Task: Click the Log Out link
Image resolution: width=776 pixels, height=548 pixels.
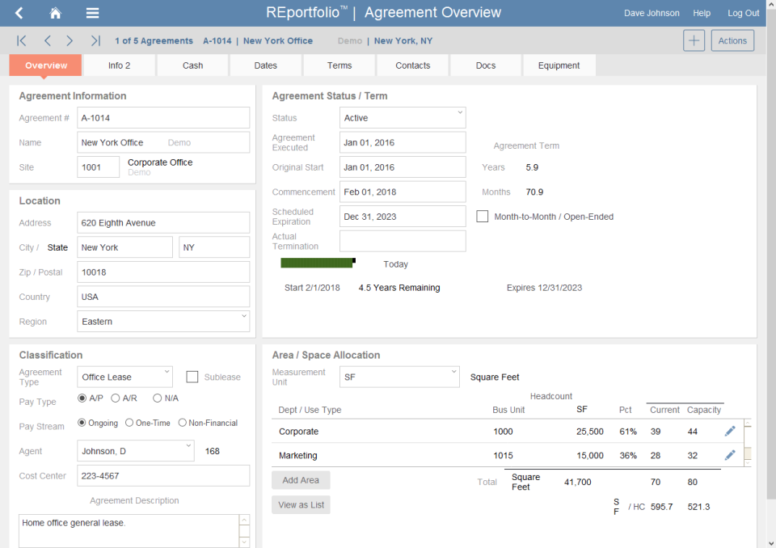Action: [x=743, y=13]
